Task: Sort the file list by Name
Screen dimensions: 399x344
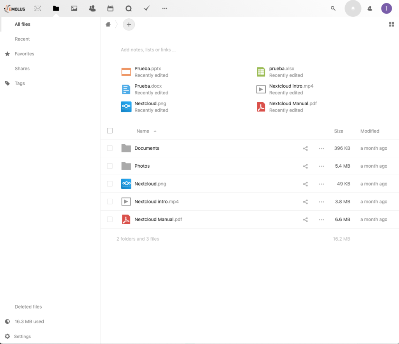Action: (147, 131)
